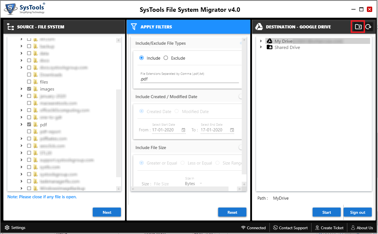Click the source tree scrollbar up arrow
The image size is (378, 234).
coord(118,40)
